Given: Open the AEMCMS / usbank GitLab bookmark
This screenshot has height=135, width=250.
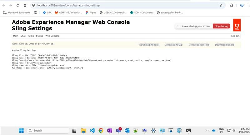Looking at the screenshot, I should 68,12.
